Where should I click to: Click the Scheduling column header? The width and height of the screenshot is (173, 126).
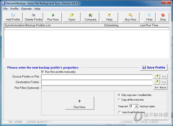[111, 25]
